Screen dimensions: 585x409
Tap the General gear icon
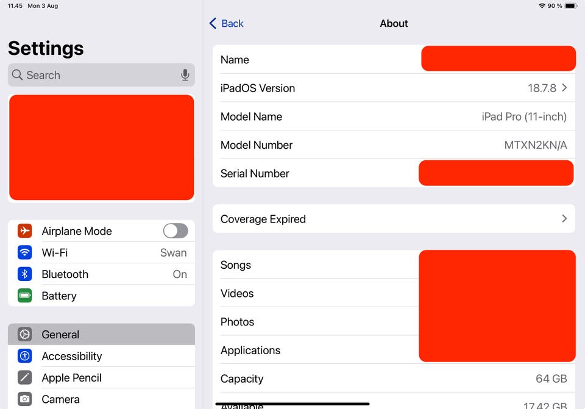[24, 335]
